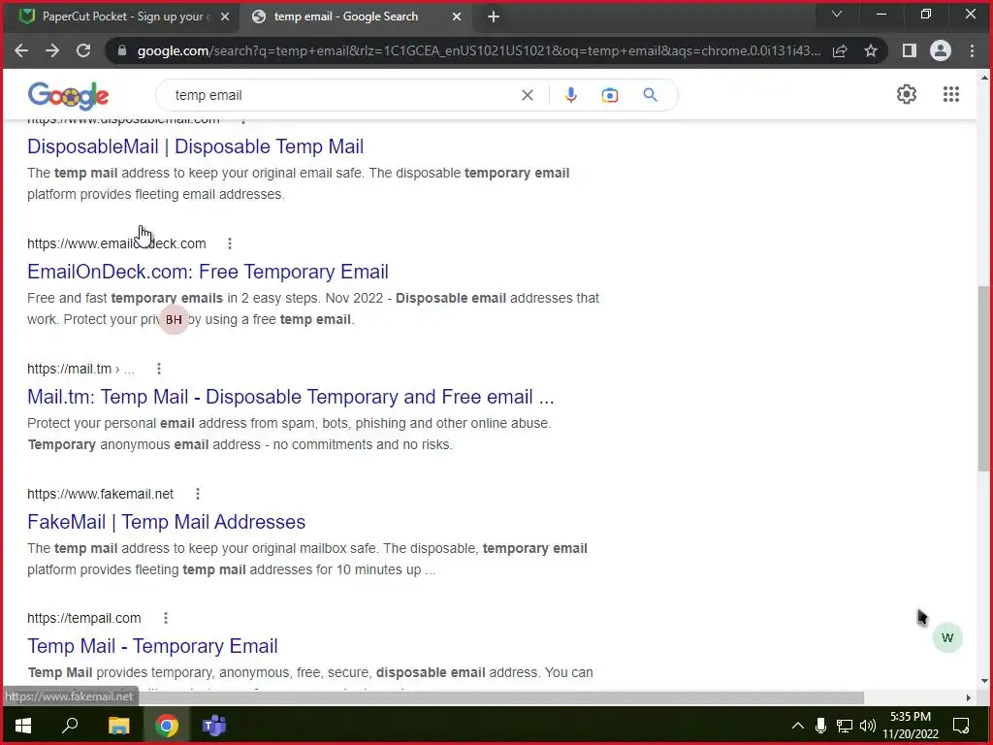
Task: Click the https://mail.tm URL text
Action: (69, 369)
